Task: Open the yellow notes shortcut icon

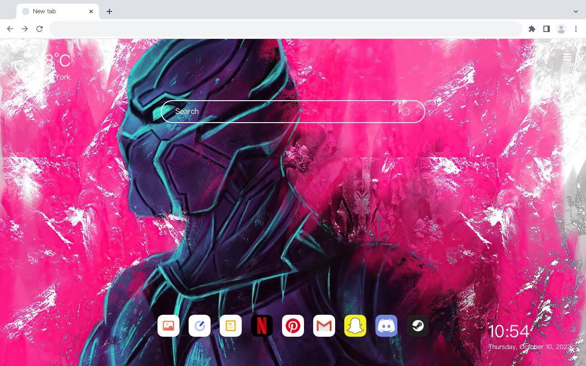Action: click(231, 326)
